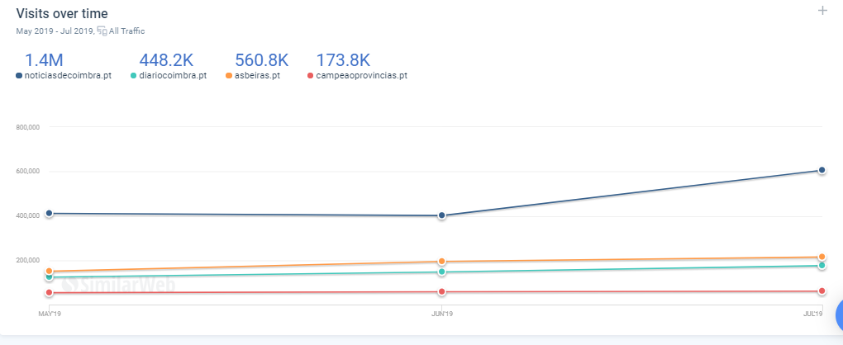Click the 560.8K visits total
The height and width of the screenshot is (345, 843).
click(261, 60)
